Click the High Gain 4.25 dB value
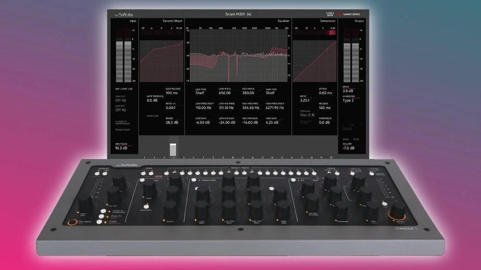 [x=272, y=123]
